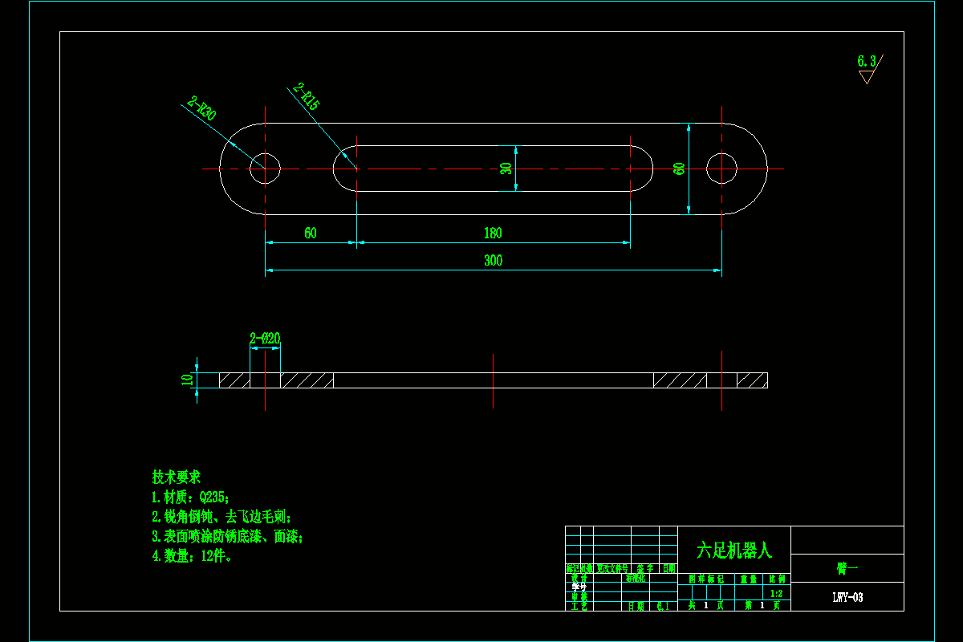Click the 第 1 页 page number text
Screen dimensions: 963x642
point(762,605)
